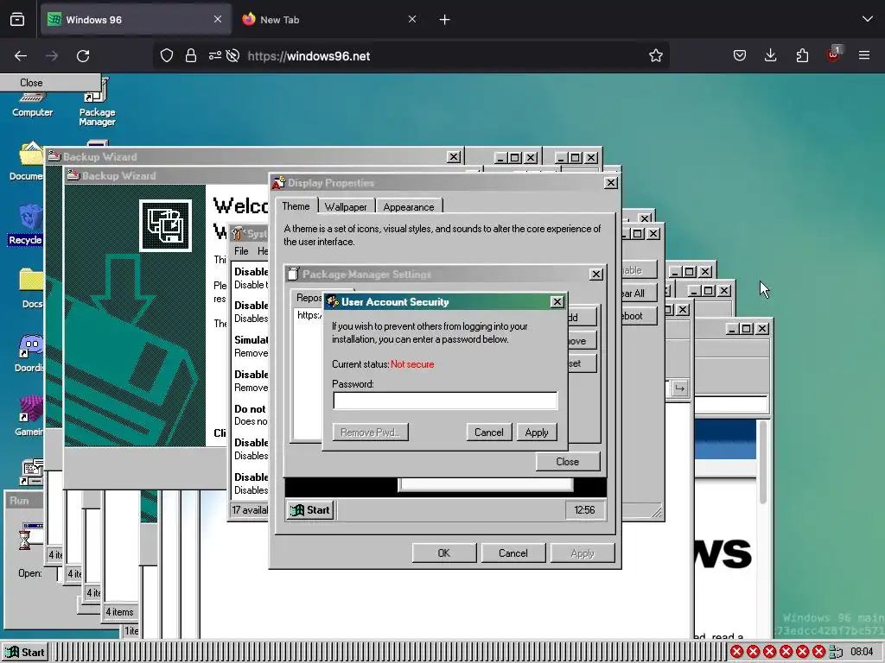Open the Docs folder desktop icon
This screenshot has width=885, height=663.
click(x=32, y=288)
